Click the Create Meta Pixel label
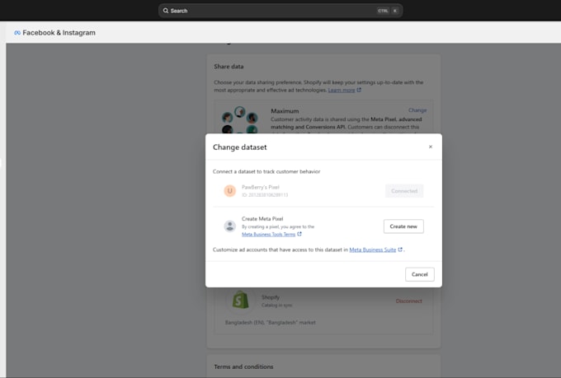Image resolution: width=561 pixels, height=378 pixels. pos(262,219)
